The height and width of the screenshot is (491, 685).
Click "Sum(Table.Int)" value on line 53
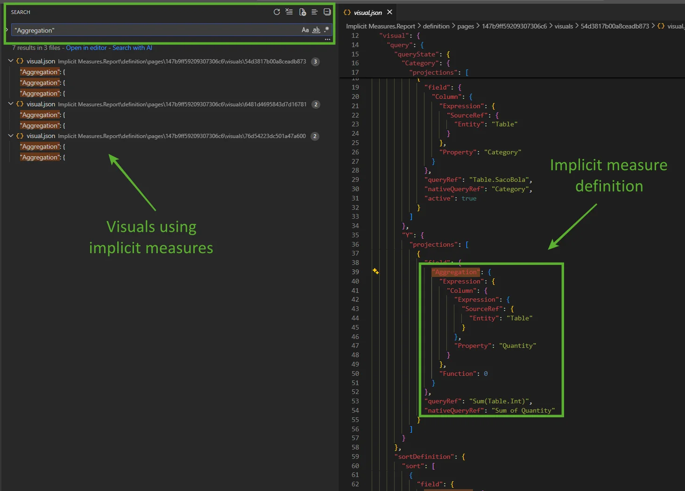[499, 401]
